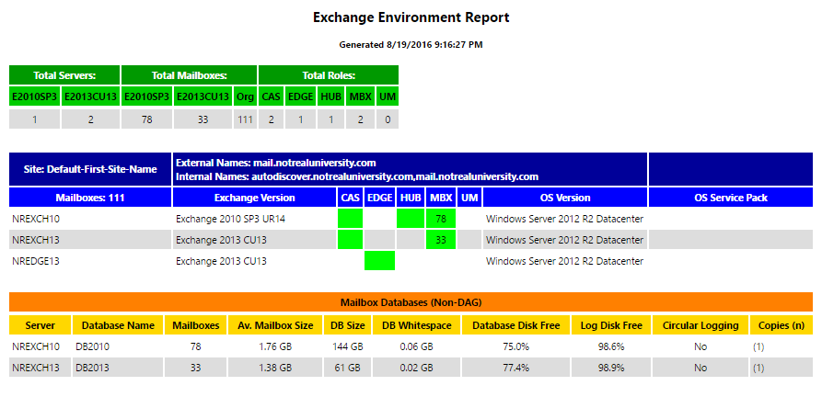Select the 75.0% Database Disk Free value
The image size is (822, 397).
pos(515,346)
